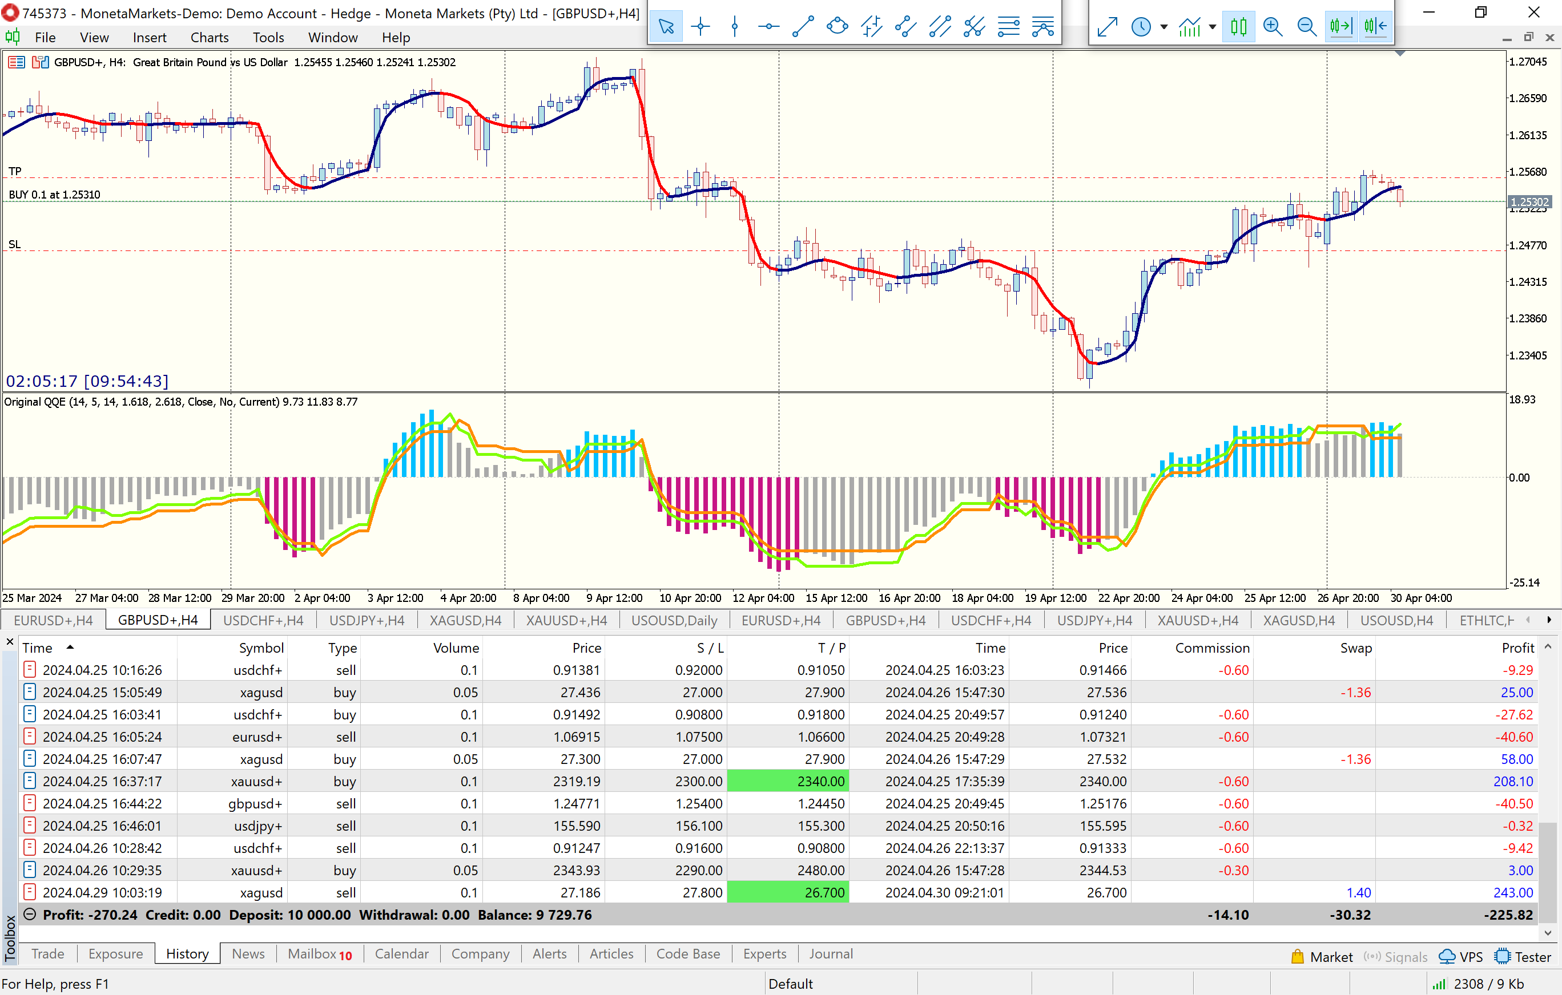Select the Fibonacci retracement tool
Image resolution: width=1562 pixels, height=995 pixels.
1008,27
